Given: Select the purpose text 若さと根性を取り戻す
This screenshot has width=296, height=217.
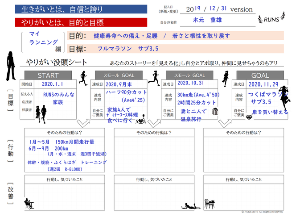Looking at the screenshot, I should click(201, 36).
